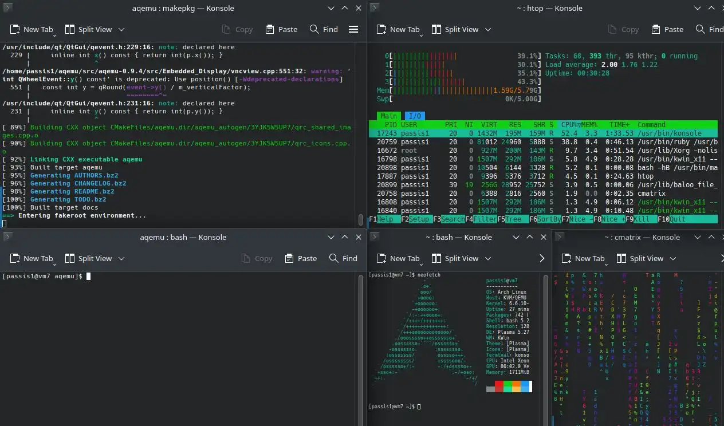Select the baloo_file process row in htop

click(543, 184)
